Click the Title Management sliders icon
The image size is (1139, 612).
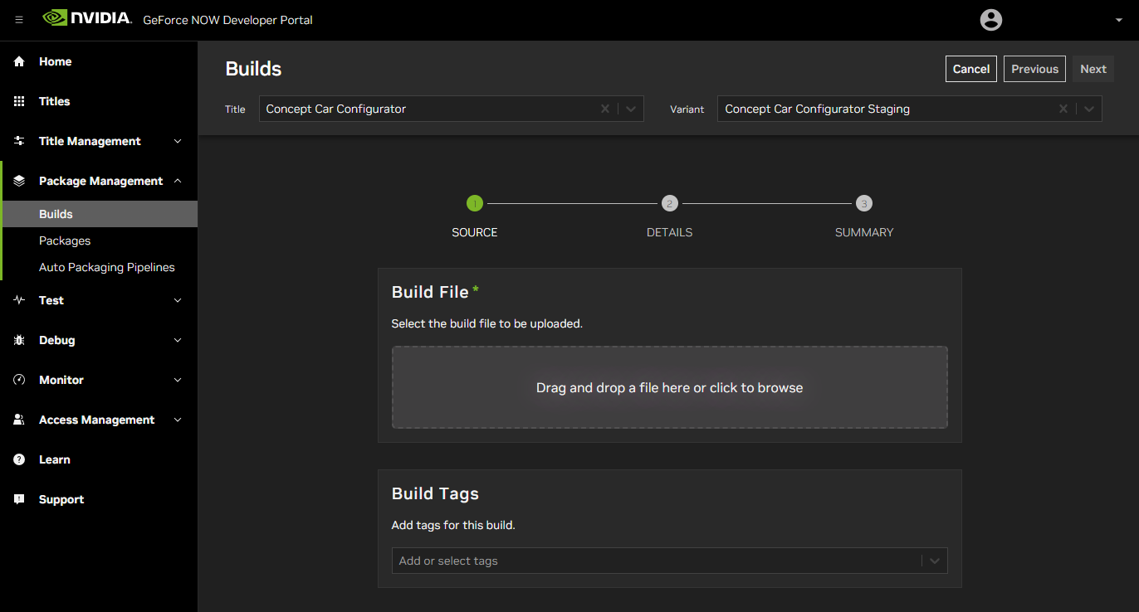click(19, 141)
